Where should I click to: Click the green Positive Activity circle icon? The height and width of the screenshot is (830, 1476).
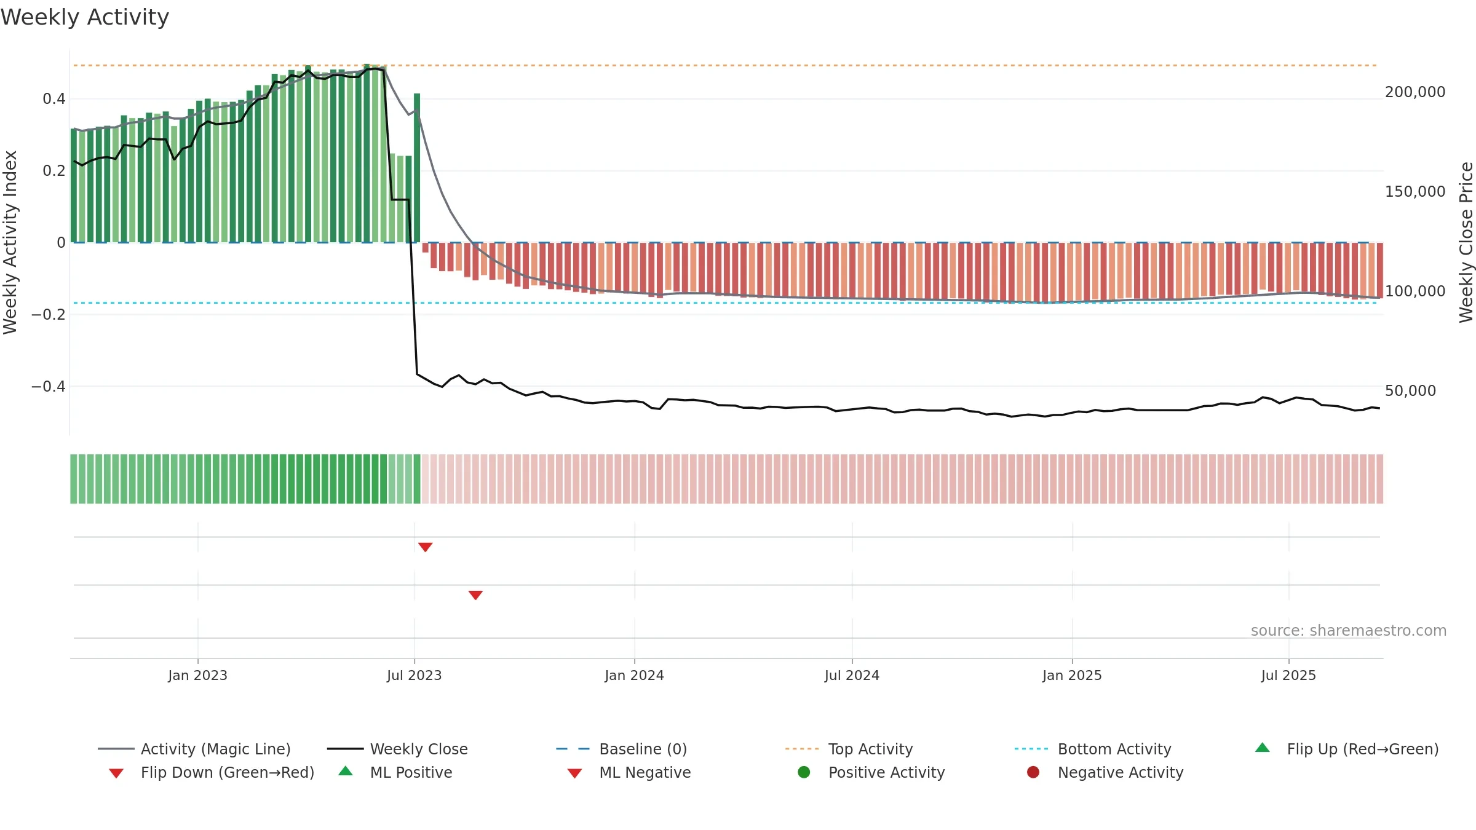[x=804, y=772]
